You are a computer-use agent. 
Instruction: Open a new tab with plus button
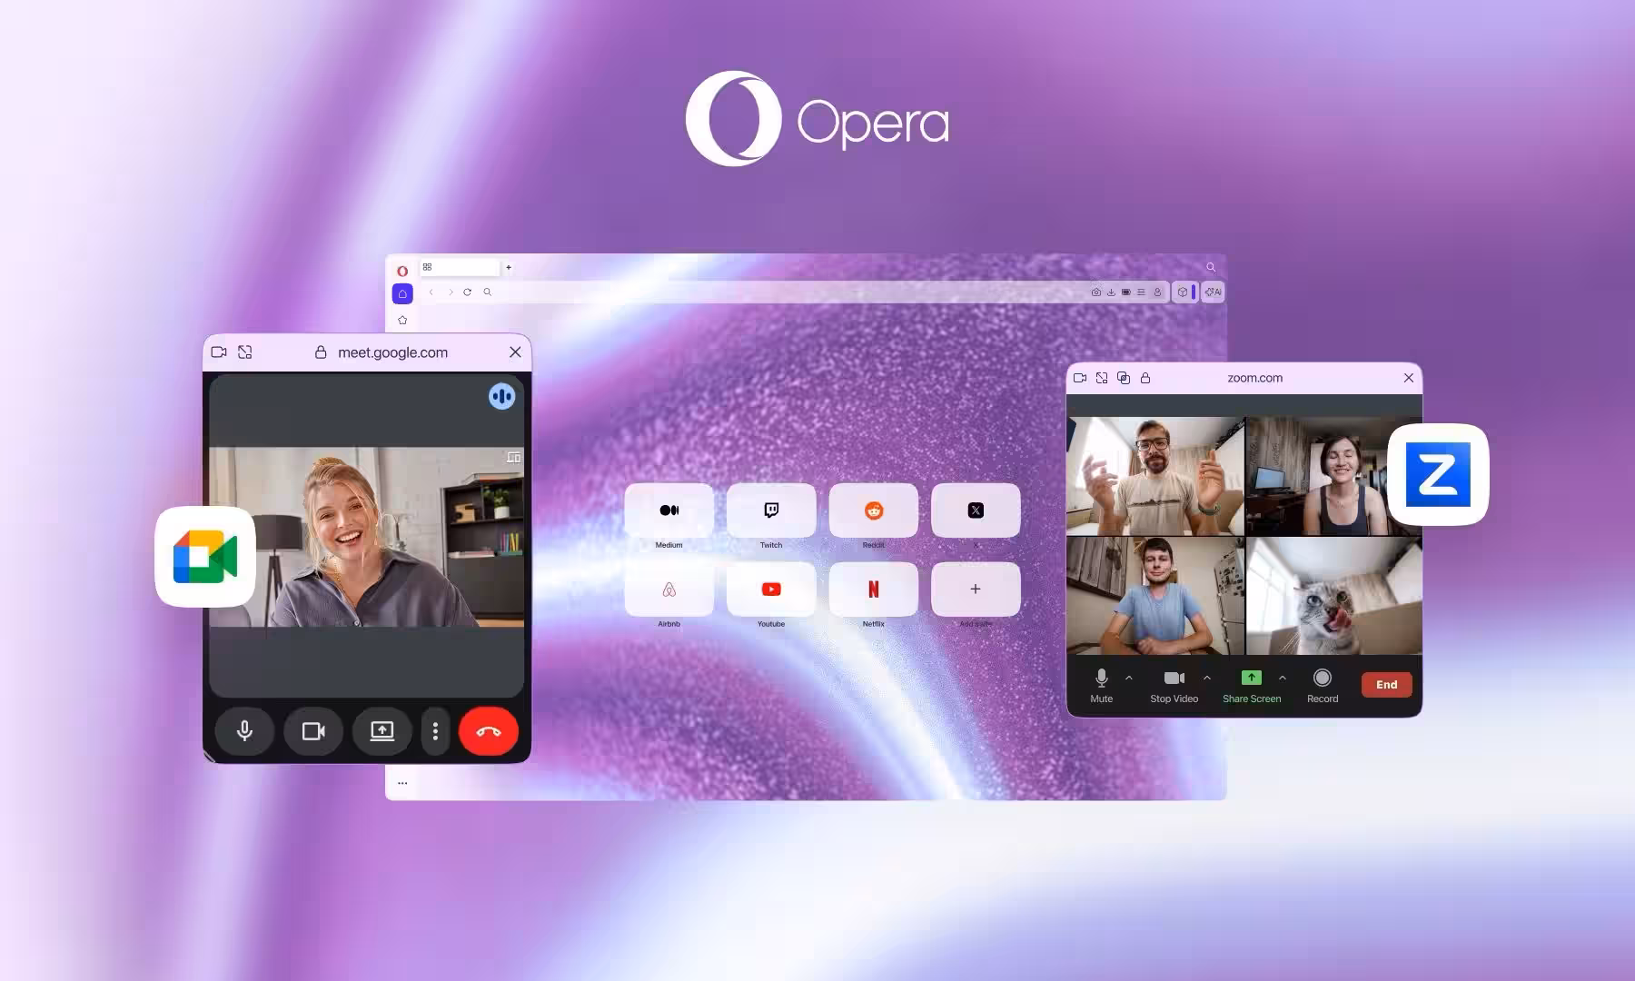point(509,267)
